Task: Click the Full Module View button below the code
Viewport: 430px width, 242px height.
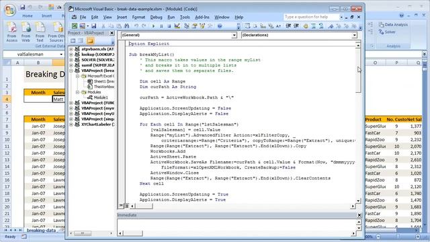Action: click(126, 206)
